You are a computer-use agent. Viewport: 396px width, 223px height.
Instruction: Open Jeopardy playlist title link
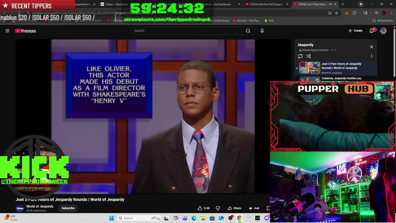[x=305, y=45]
